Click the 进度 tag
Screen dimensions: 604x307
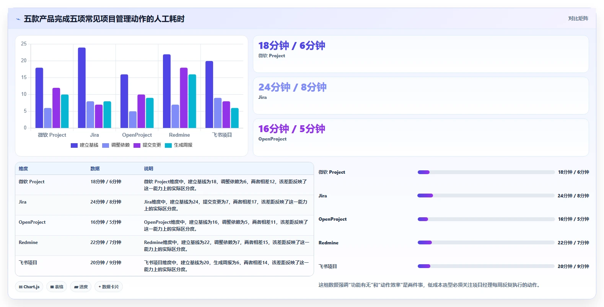click(81, 287)
